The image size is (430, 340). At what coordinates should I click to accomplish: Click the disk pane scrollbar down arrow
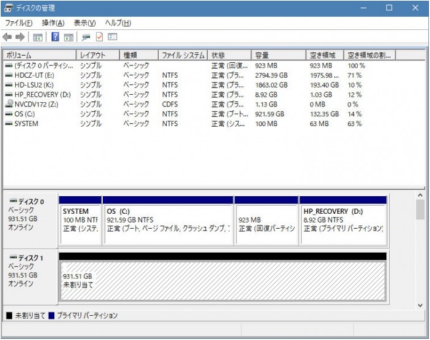click(x=420, y=304)
